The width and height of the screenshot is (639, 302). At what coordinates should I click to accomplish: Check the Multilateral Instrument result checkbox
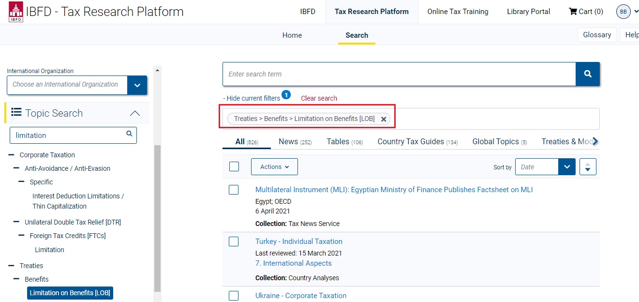[x=234, y=190]
